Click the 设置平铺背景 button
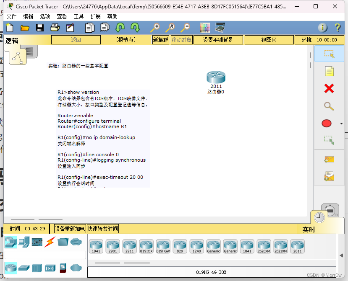348x281 pixels. click(218, 40)
